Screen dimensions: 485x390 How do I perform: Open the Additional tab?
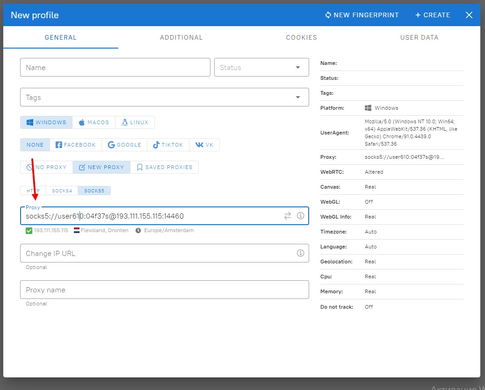coord(181,37)
